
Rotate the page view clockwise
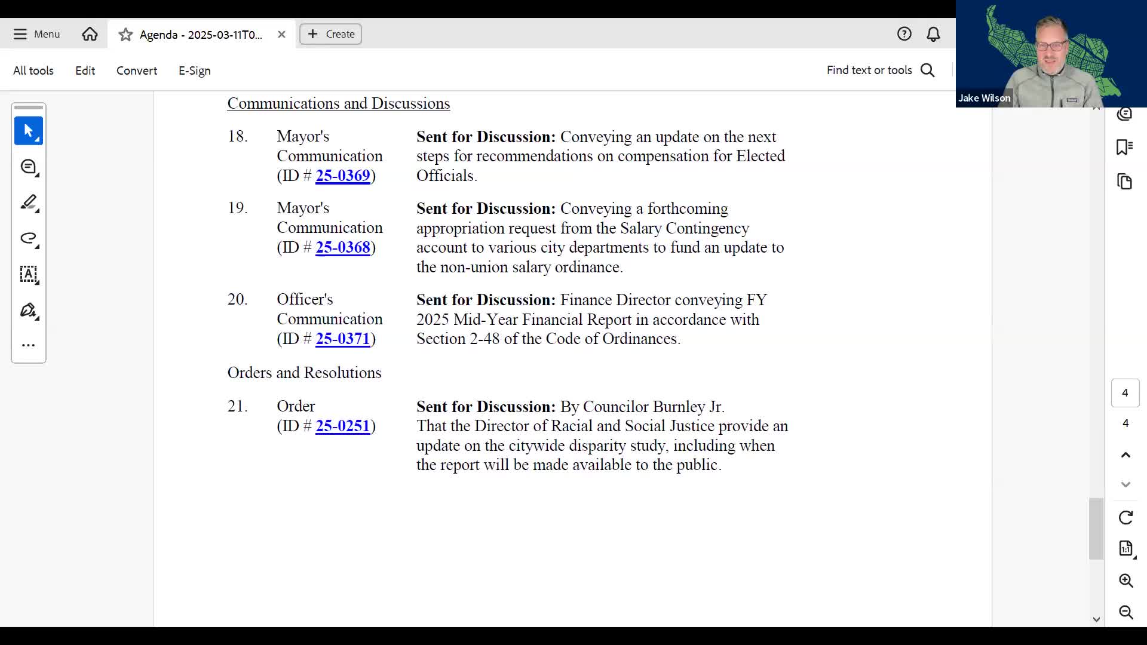point(1125,518)
